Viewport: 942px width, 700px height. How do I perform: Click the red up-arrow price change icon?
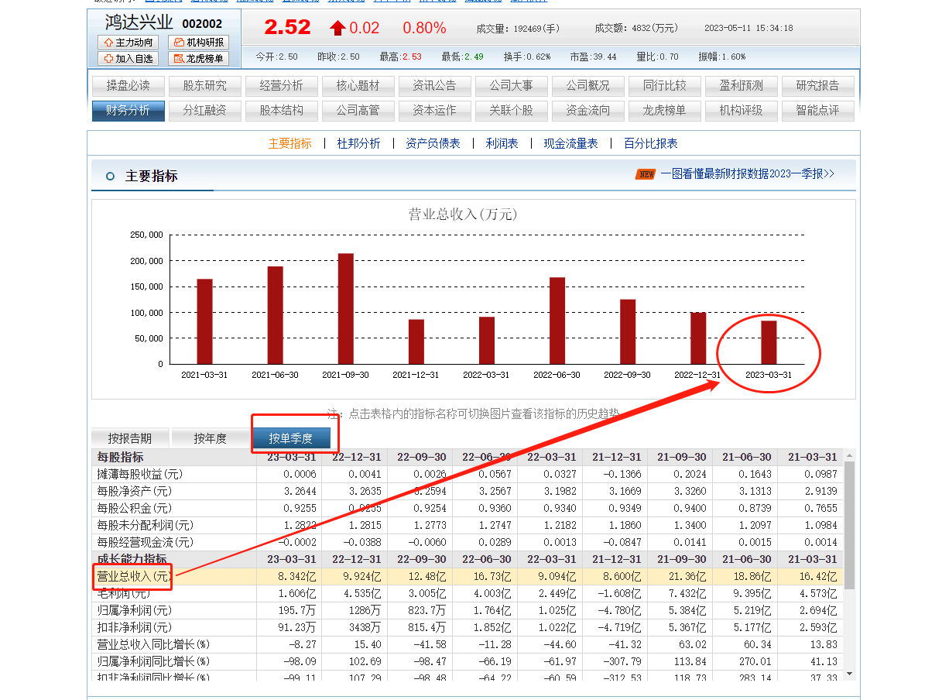pyautogui.click(x=337, y=29)
